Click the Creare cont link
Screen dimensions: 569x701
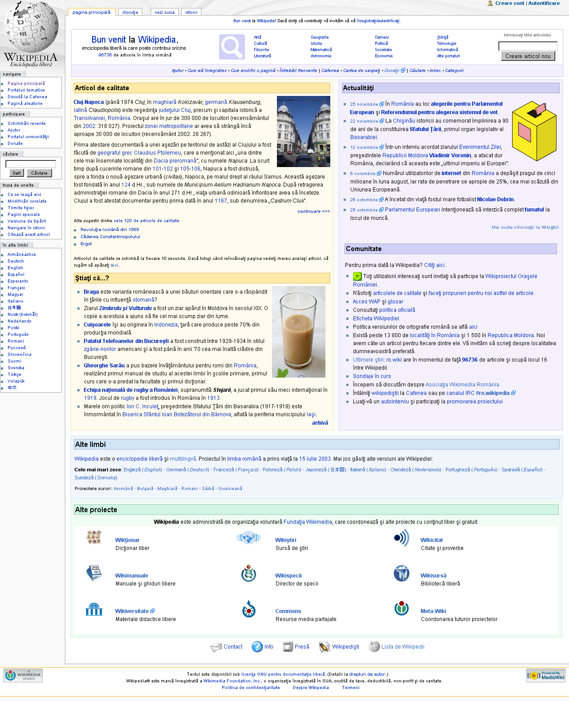[510, 3]
